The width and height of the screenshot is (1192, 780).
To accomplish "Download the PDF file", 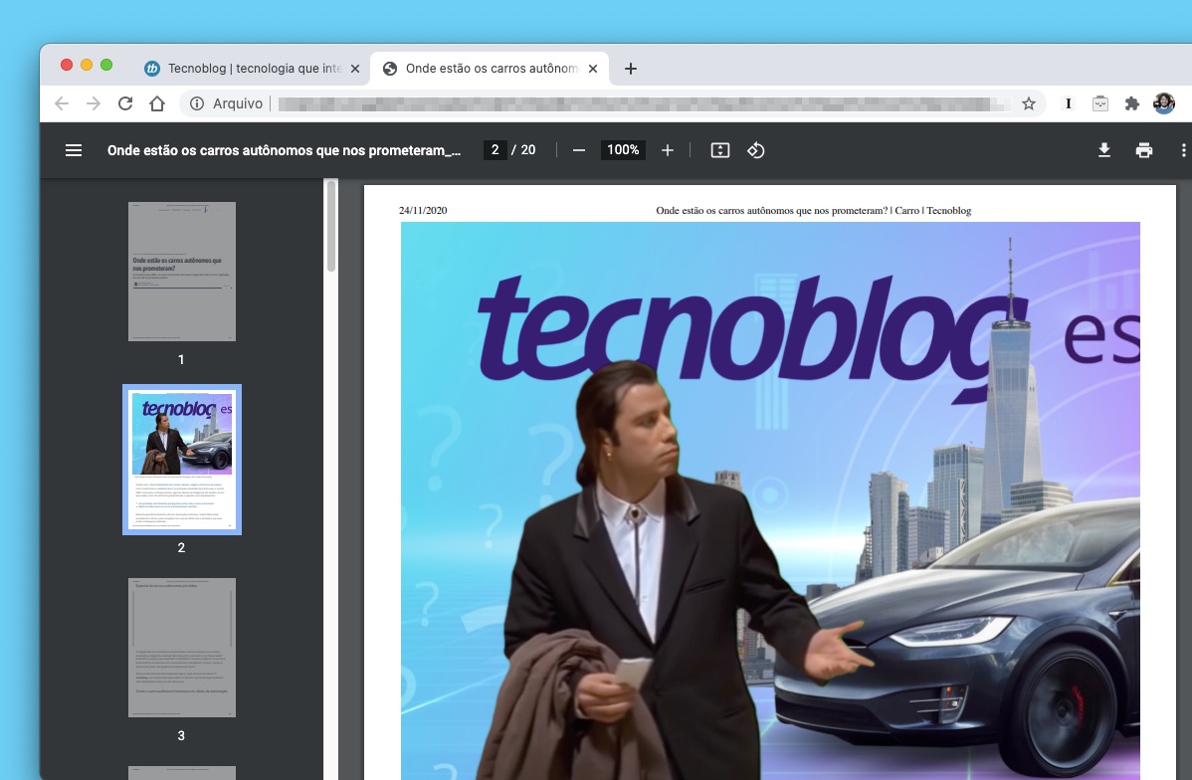I will [x=1104, y=150].
